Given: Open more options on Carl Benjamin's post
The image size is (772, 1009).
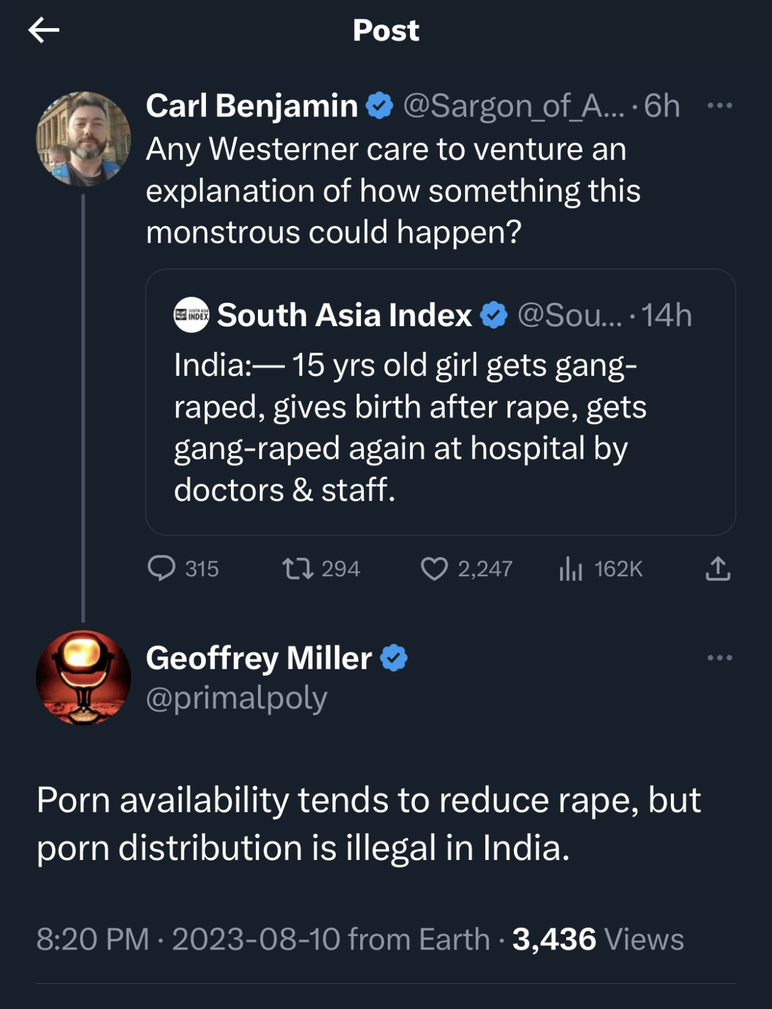Looking at the screenshot, I should click(x=719, y=105).
